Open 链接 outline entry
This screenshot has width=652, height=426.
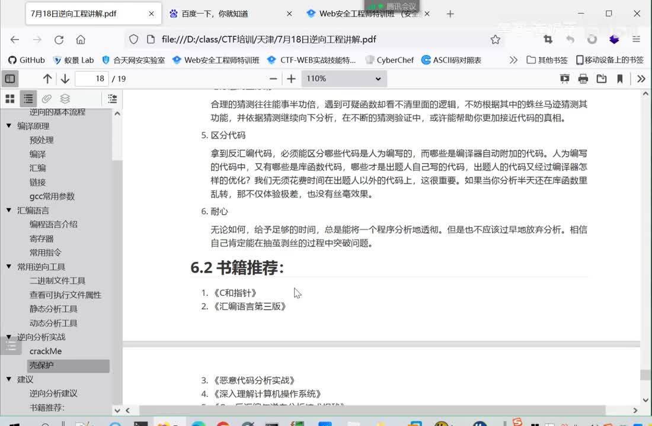[37, 182]
